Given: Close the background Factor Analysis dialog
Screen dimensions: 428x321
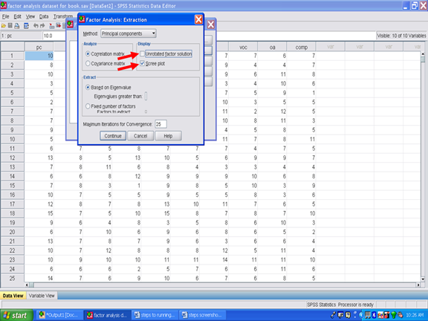Looking at the screenshot, I should click(x=211, y=25).
